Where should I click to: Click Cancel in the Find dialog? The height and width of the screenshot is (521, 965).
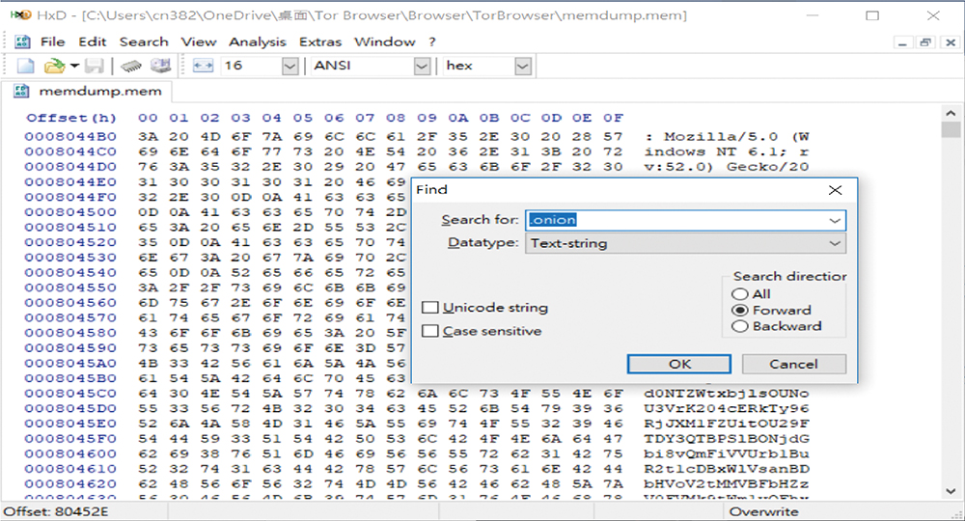tap(794, 364)
